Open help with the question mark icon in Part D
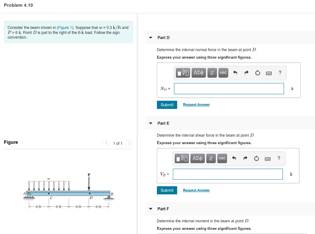The width and height of the screenshot is (315, 234). pos(280,73)
